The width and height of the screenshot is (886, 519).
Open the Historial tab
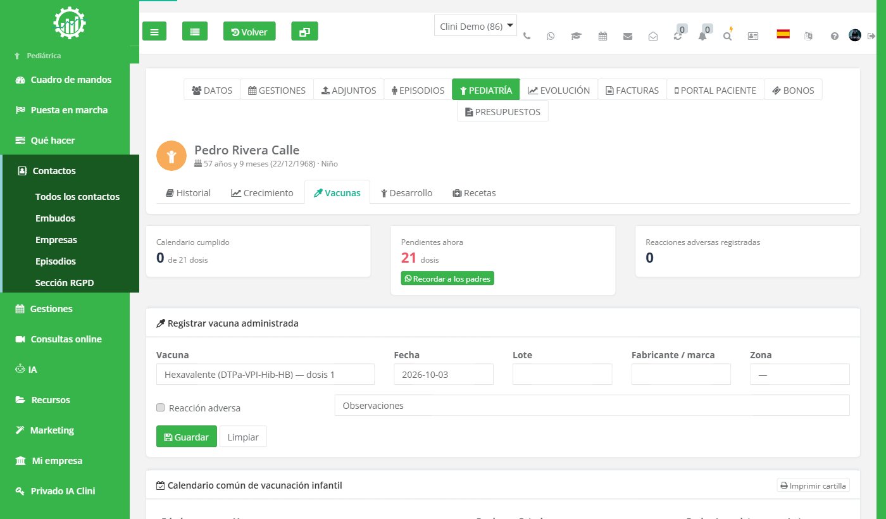click(x=188, y=192)
